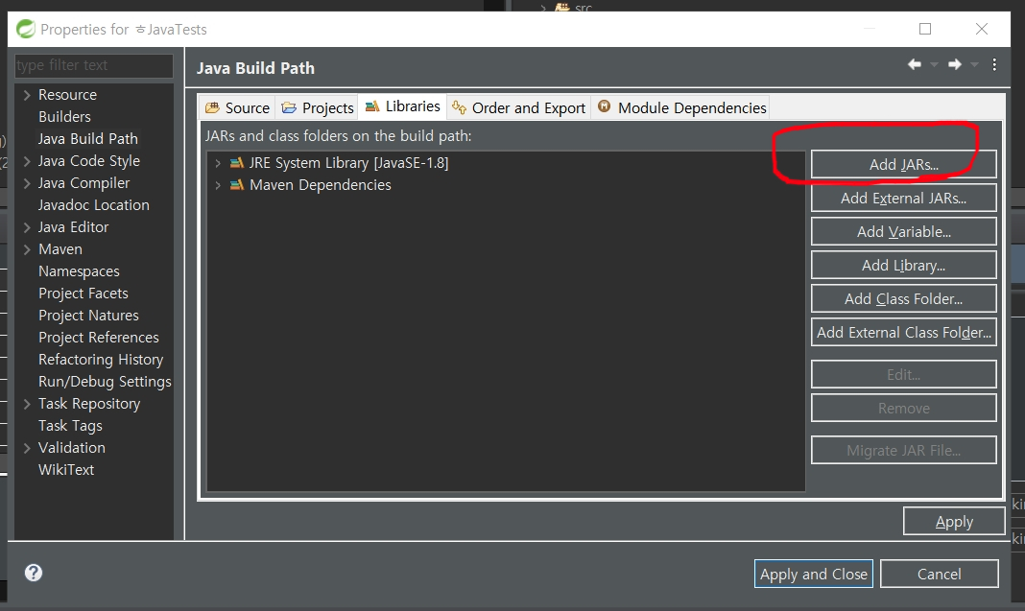
Task: Select Java Build Path in the tree
Action: point(87,138)
